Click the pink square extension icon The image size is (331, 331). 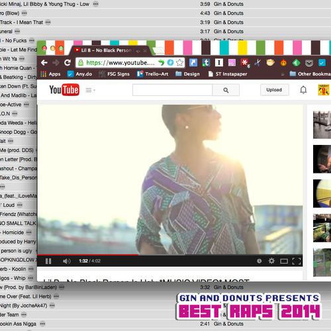coord(232,63)
